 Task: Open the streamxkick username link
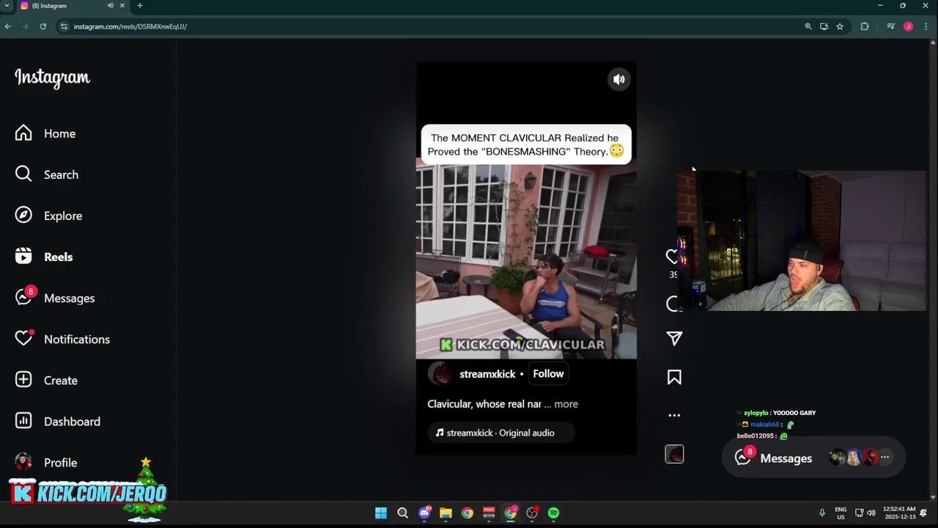pos(487,374)
